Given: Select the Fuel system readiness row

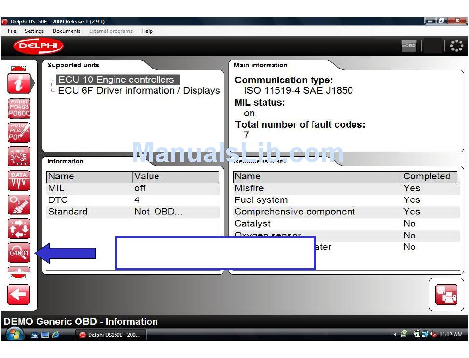Looking at the screenshot, I should 346,200.
